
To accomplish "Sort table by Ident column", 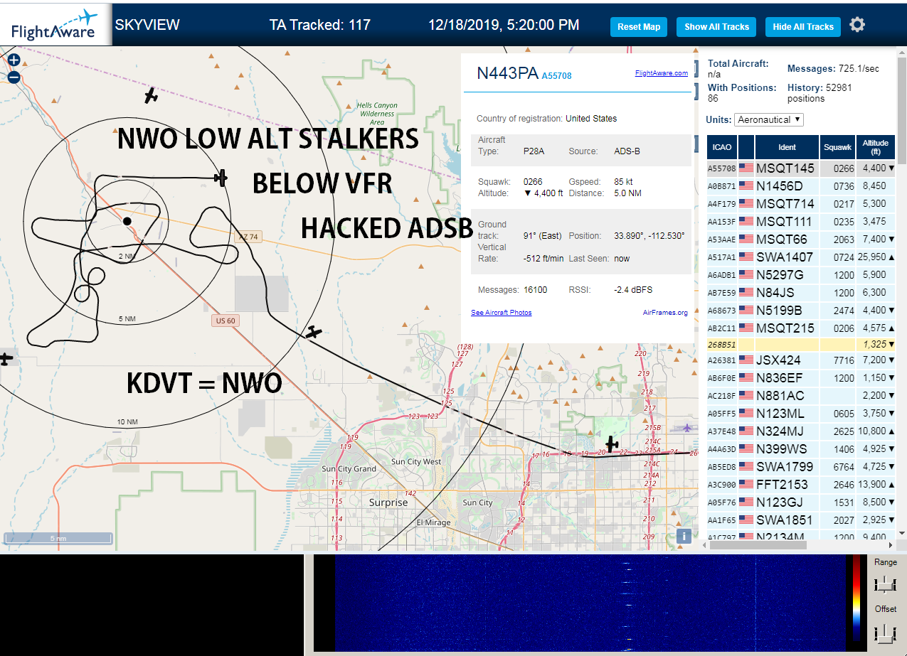I will [x=787, y=147].
